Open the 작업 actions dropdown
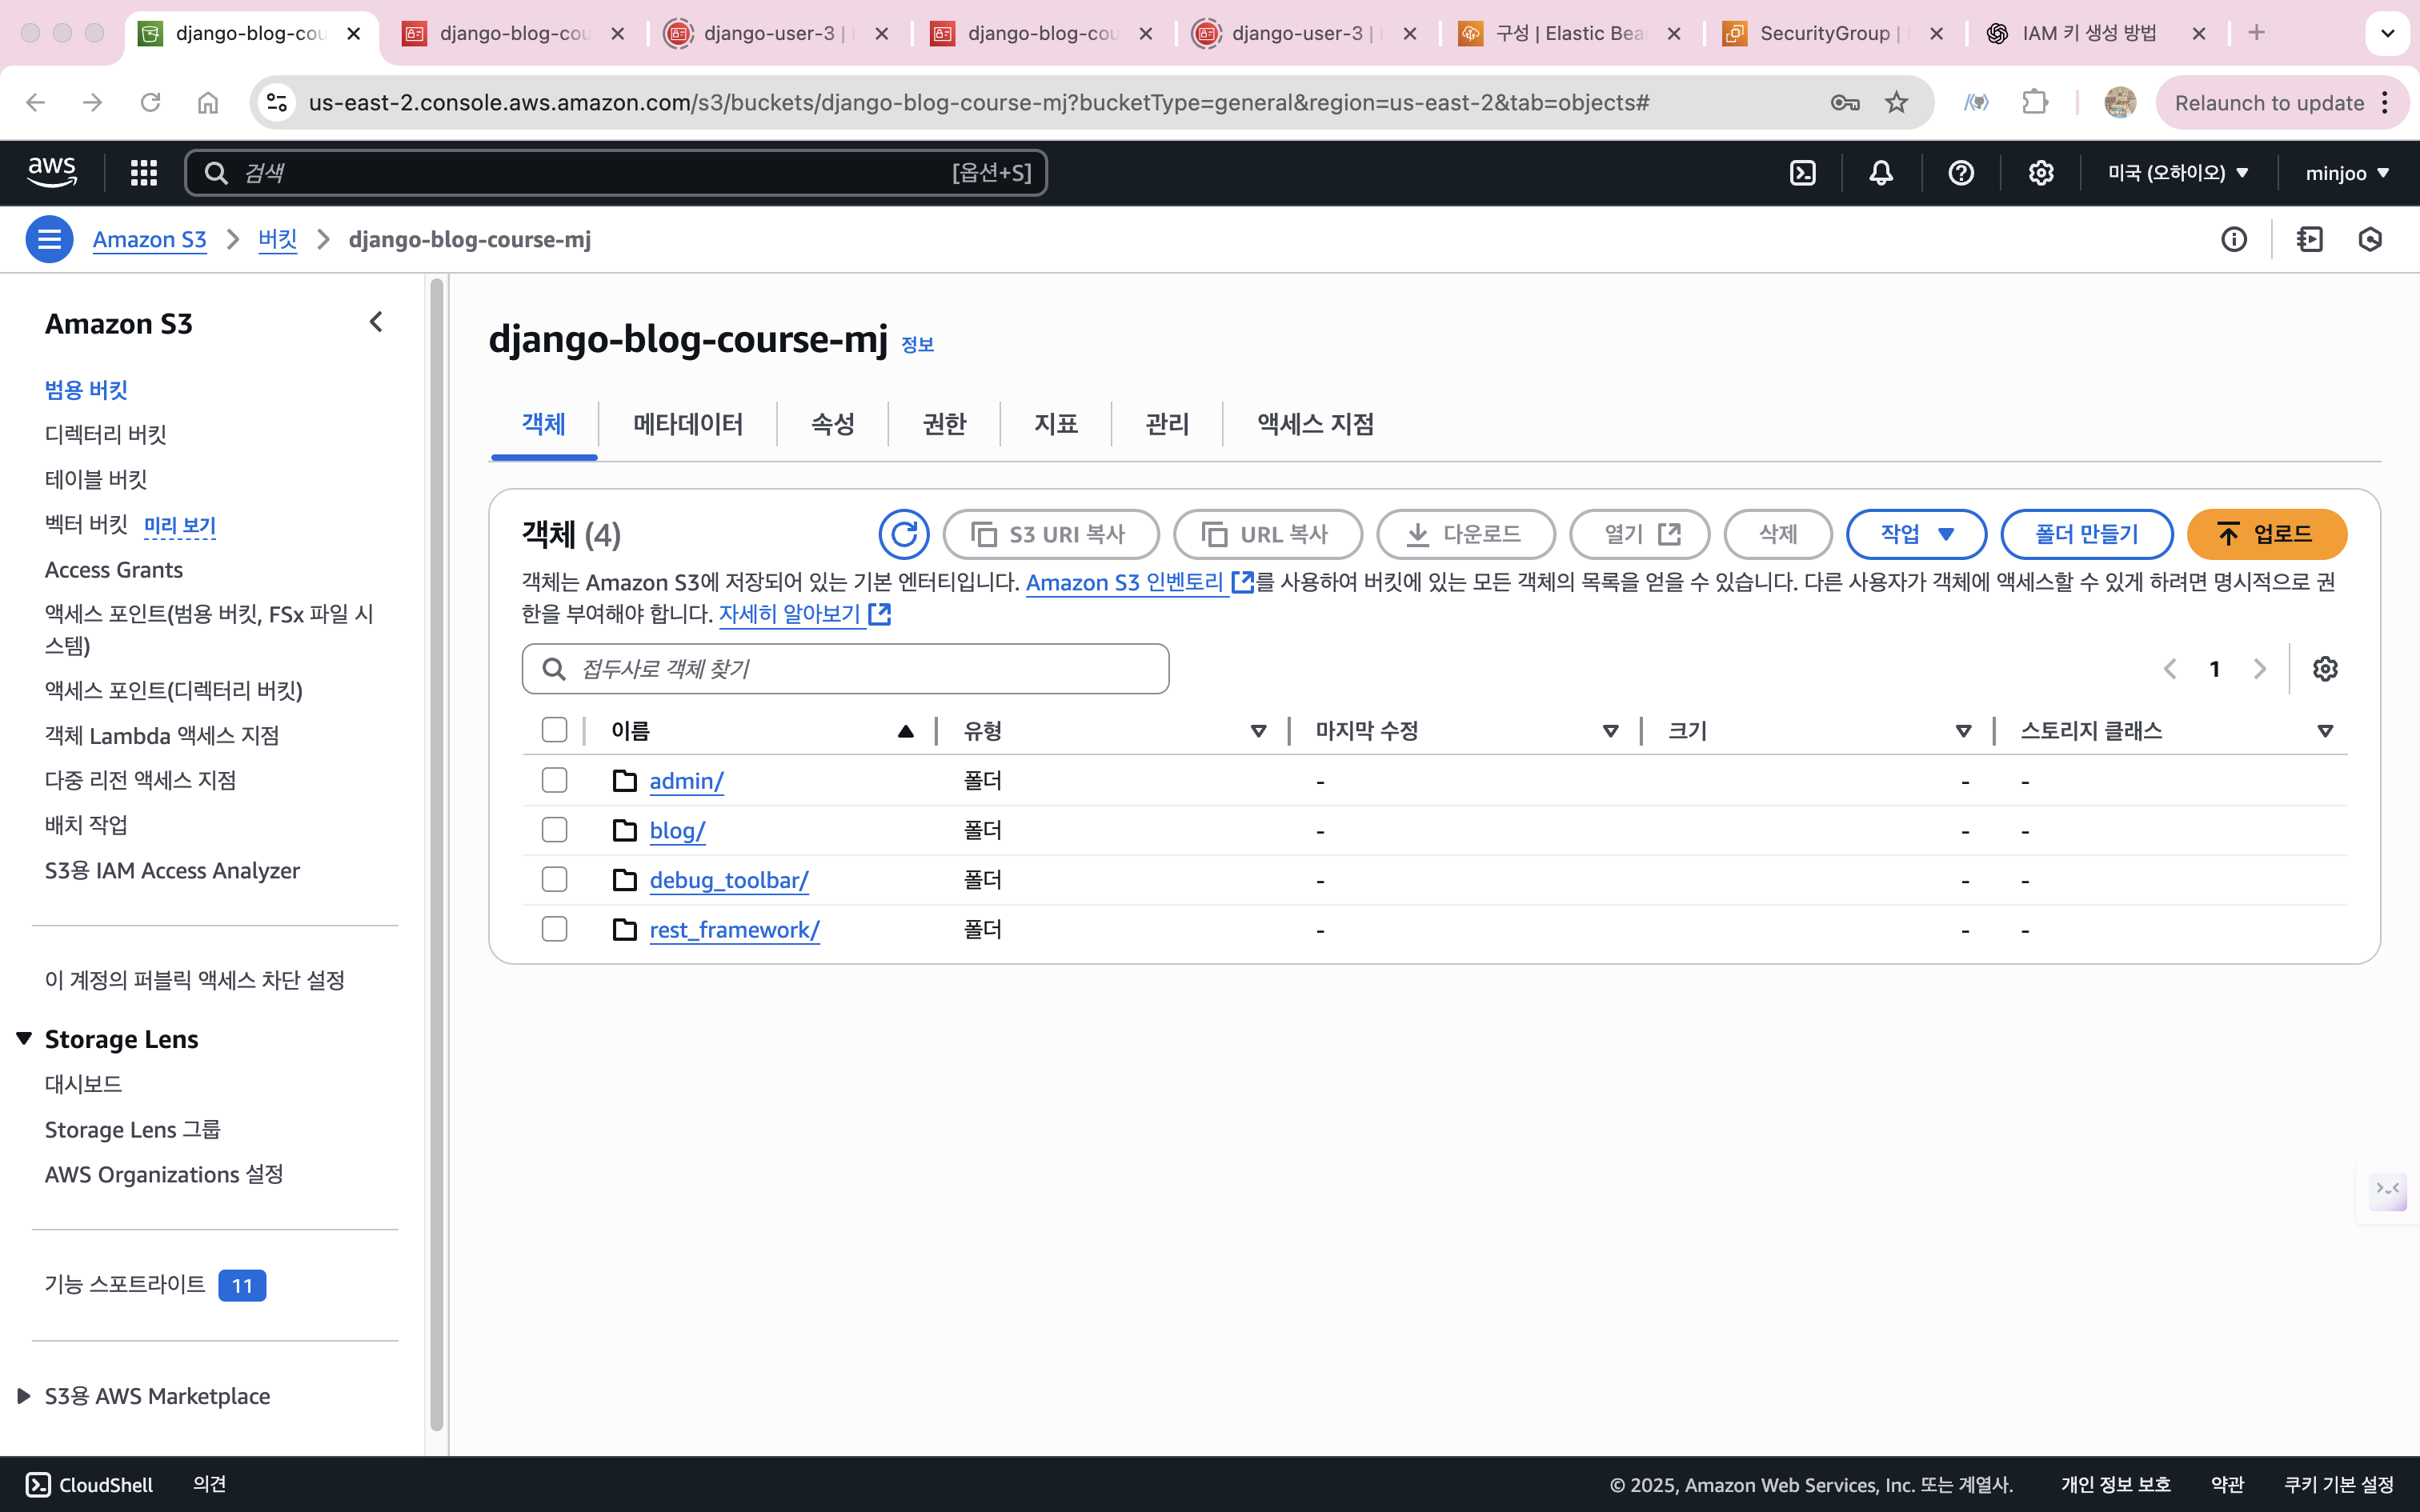The image size is (2420, 1512). (1915, 534)
